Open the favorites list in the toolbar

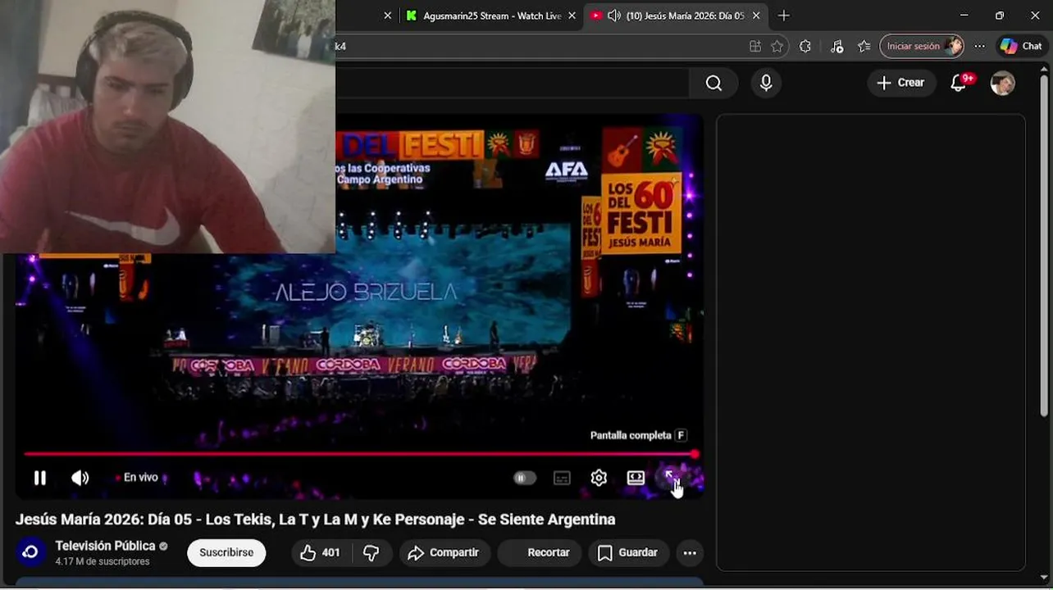tap(864, 47)
